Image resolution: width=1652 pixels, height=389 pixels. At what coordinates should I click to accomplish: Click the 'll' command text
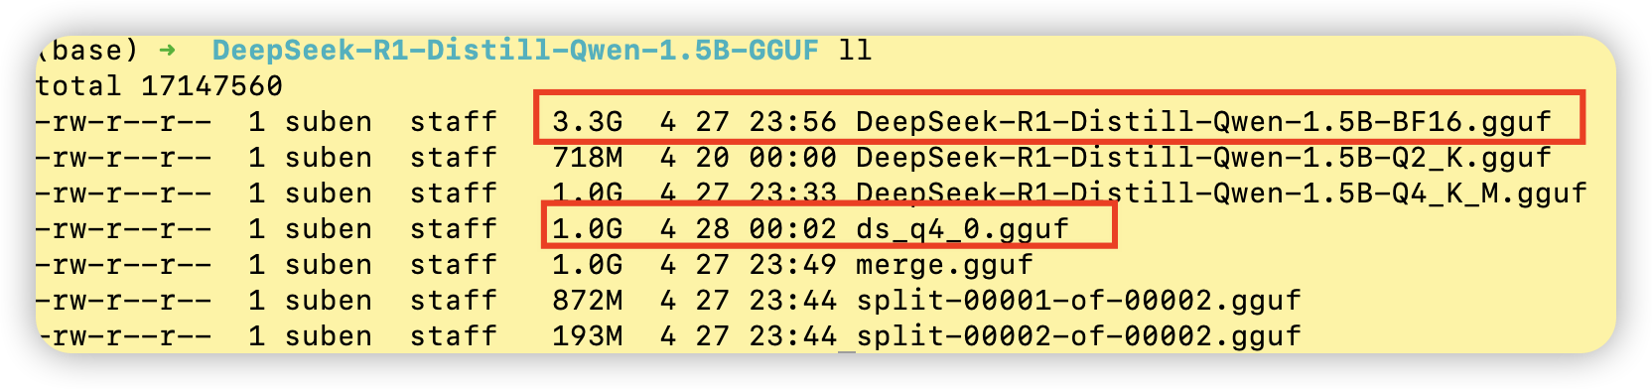[855, 51]
